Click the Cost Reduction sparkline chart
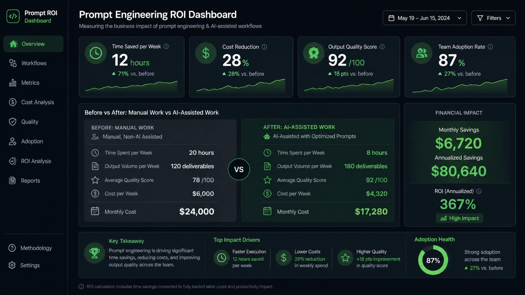Viewport: 525px width, 295px height. 241,86
